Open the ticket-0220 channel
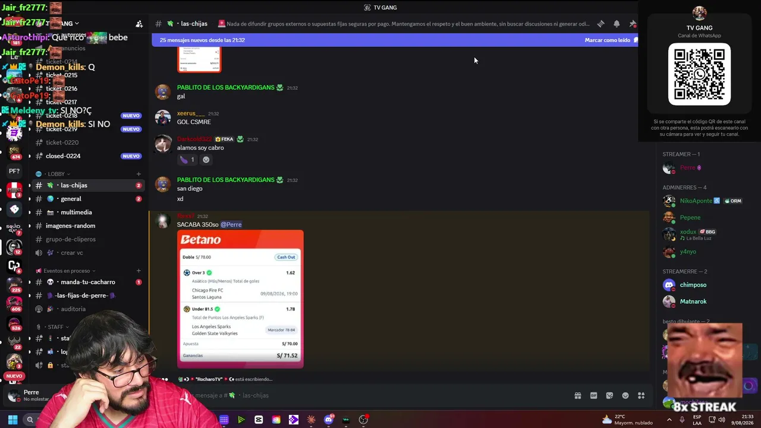The image size is (761, 428). pyautogui.click(x=88, y=143)
